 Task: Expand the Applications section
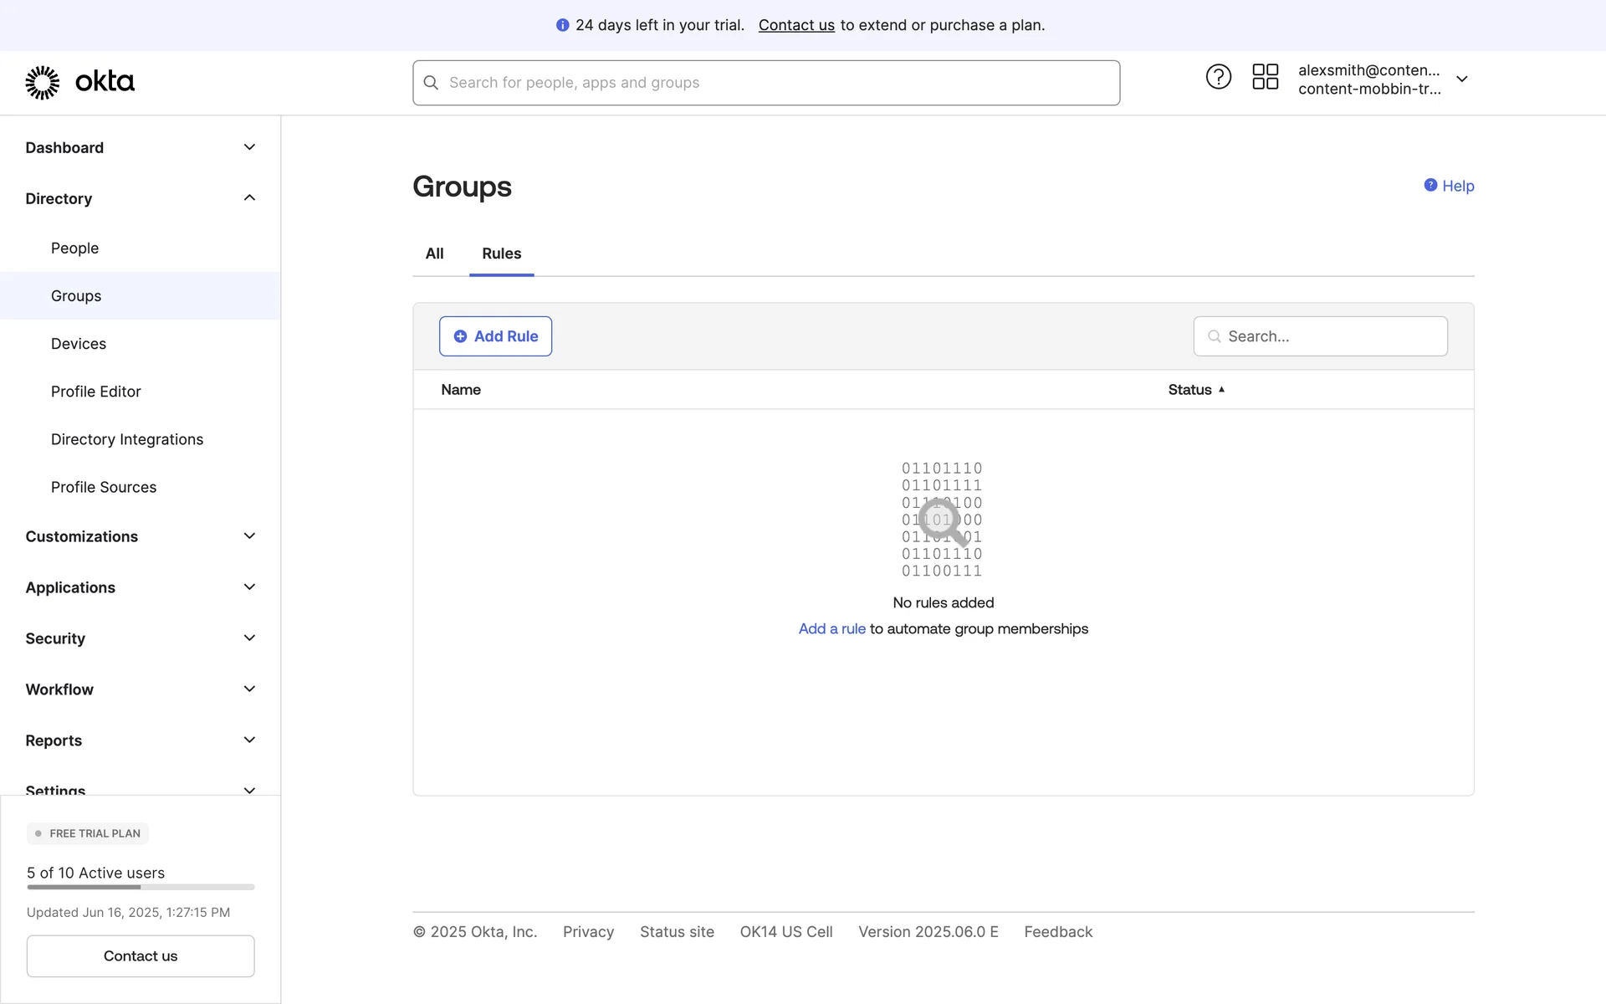click(249, 587)
